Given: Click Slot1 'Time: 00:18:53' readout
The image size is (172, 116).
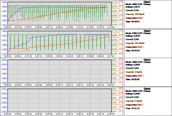Looking at the screenshot, I should coord(132,21).
